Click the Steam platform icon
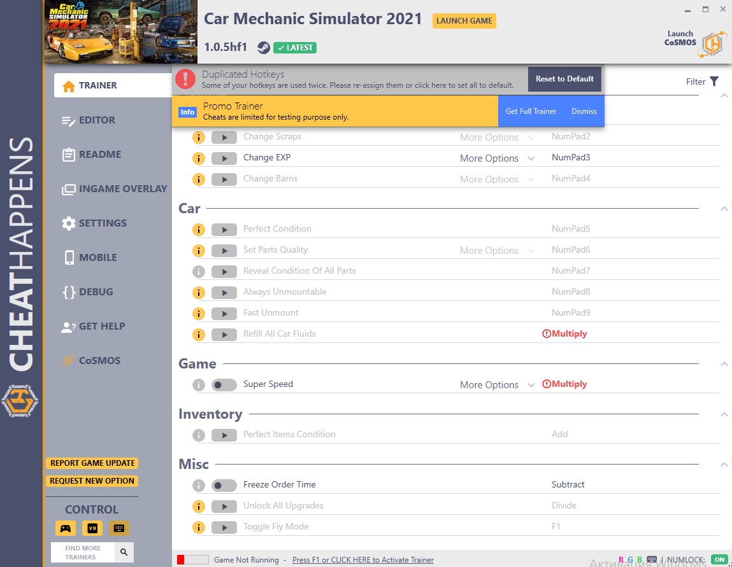The width and height of the screenshot is (732, 567). tap(263, 48)
